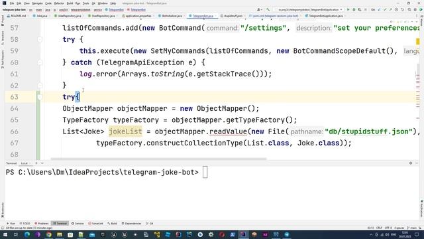Open the Edit menu
424x239 pixels.
coord(19,3)
